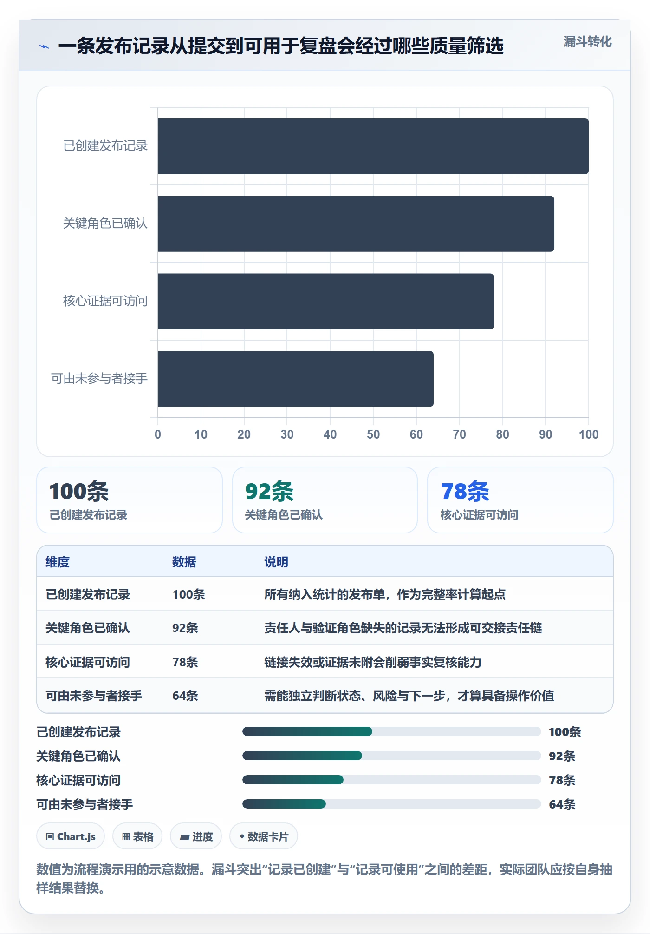
Task: Select the 数据卡片 tag chip
Action: tap(264, 836)
